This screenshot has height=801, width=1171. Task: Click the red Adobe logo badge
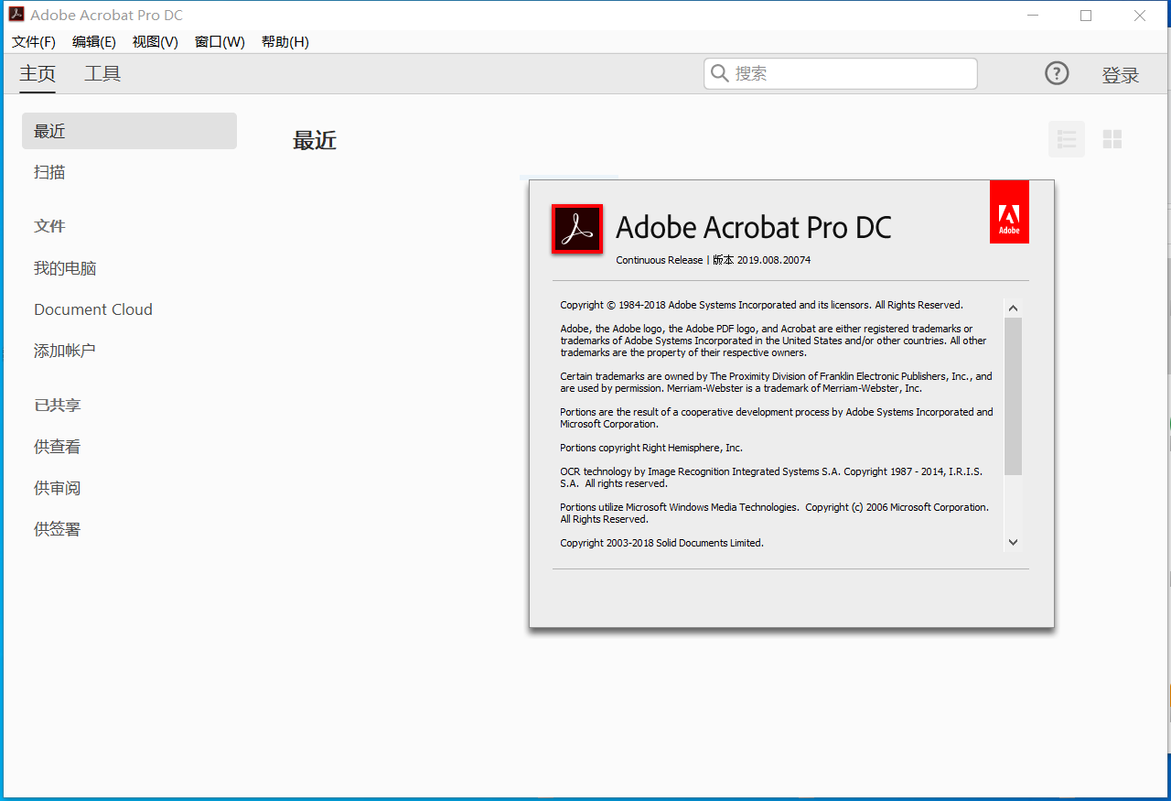(x=1009, y=211)
